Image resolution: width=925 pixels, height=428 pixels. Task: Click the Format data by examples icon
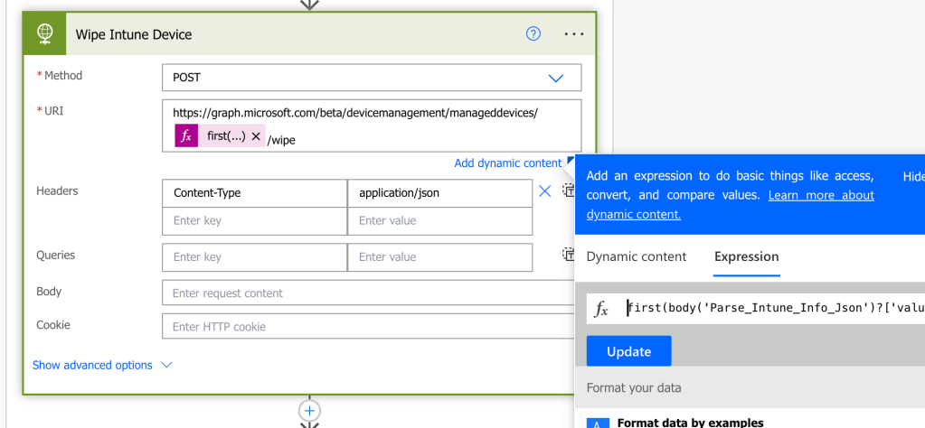pyautogui.click(x=598, y=423)
